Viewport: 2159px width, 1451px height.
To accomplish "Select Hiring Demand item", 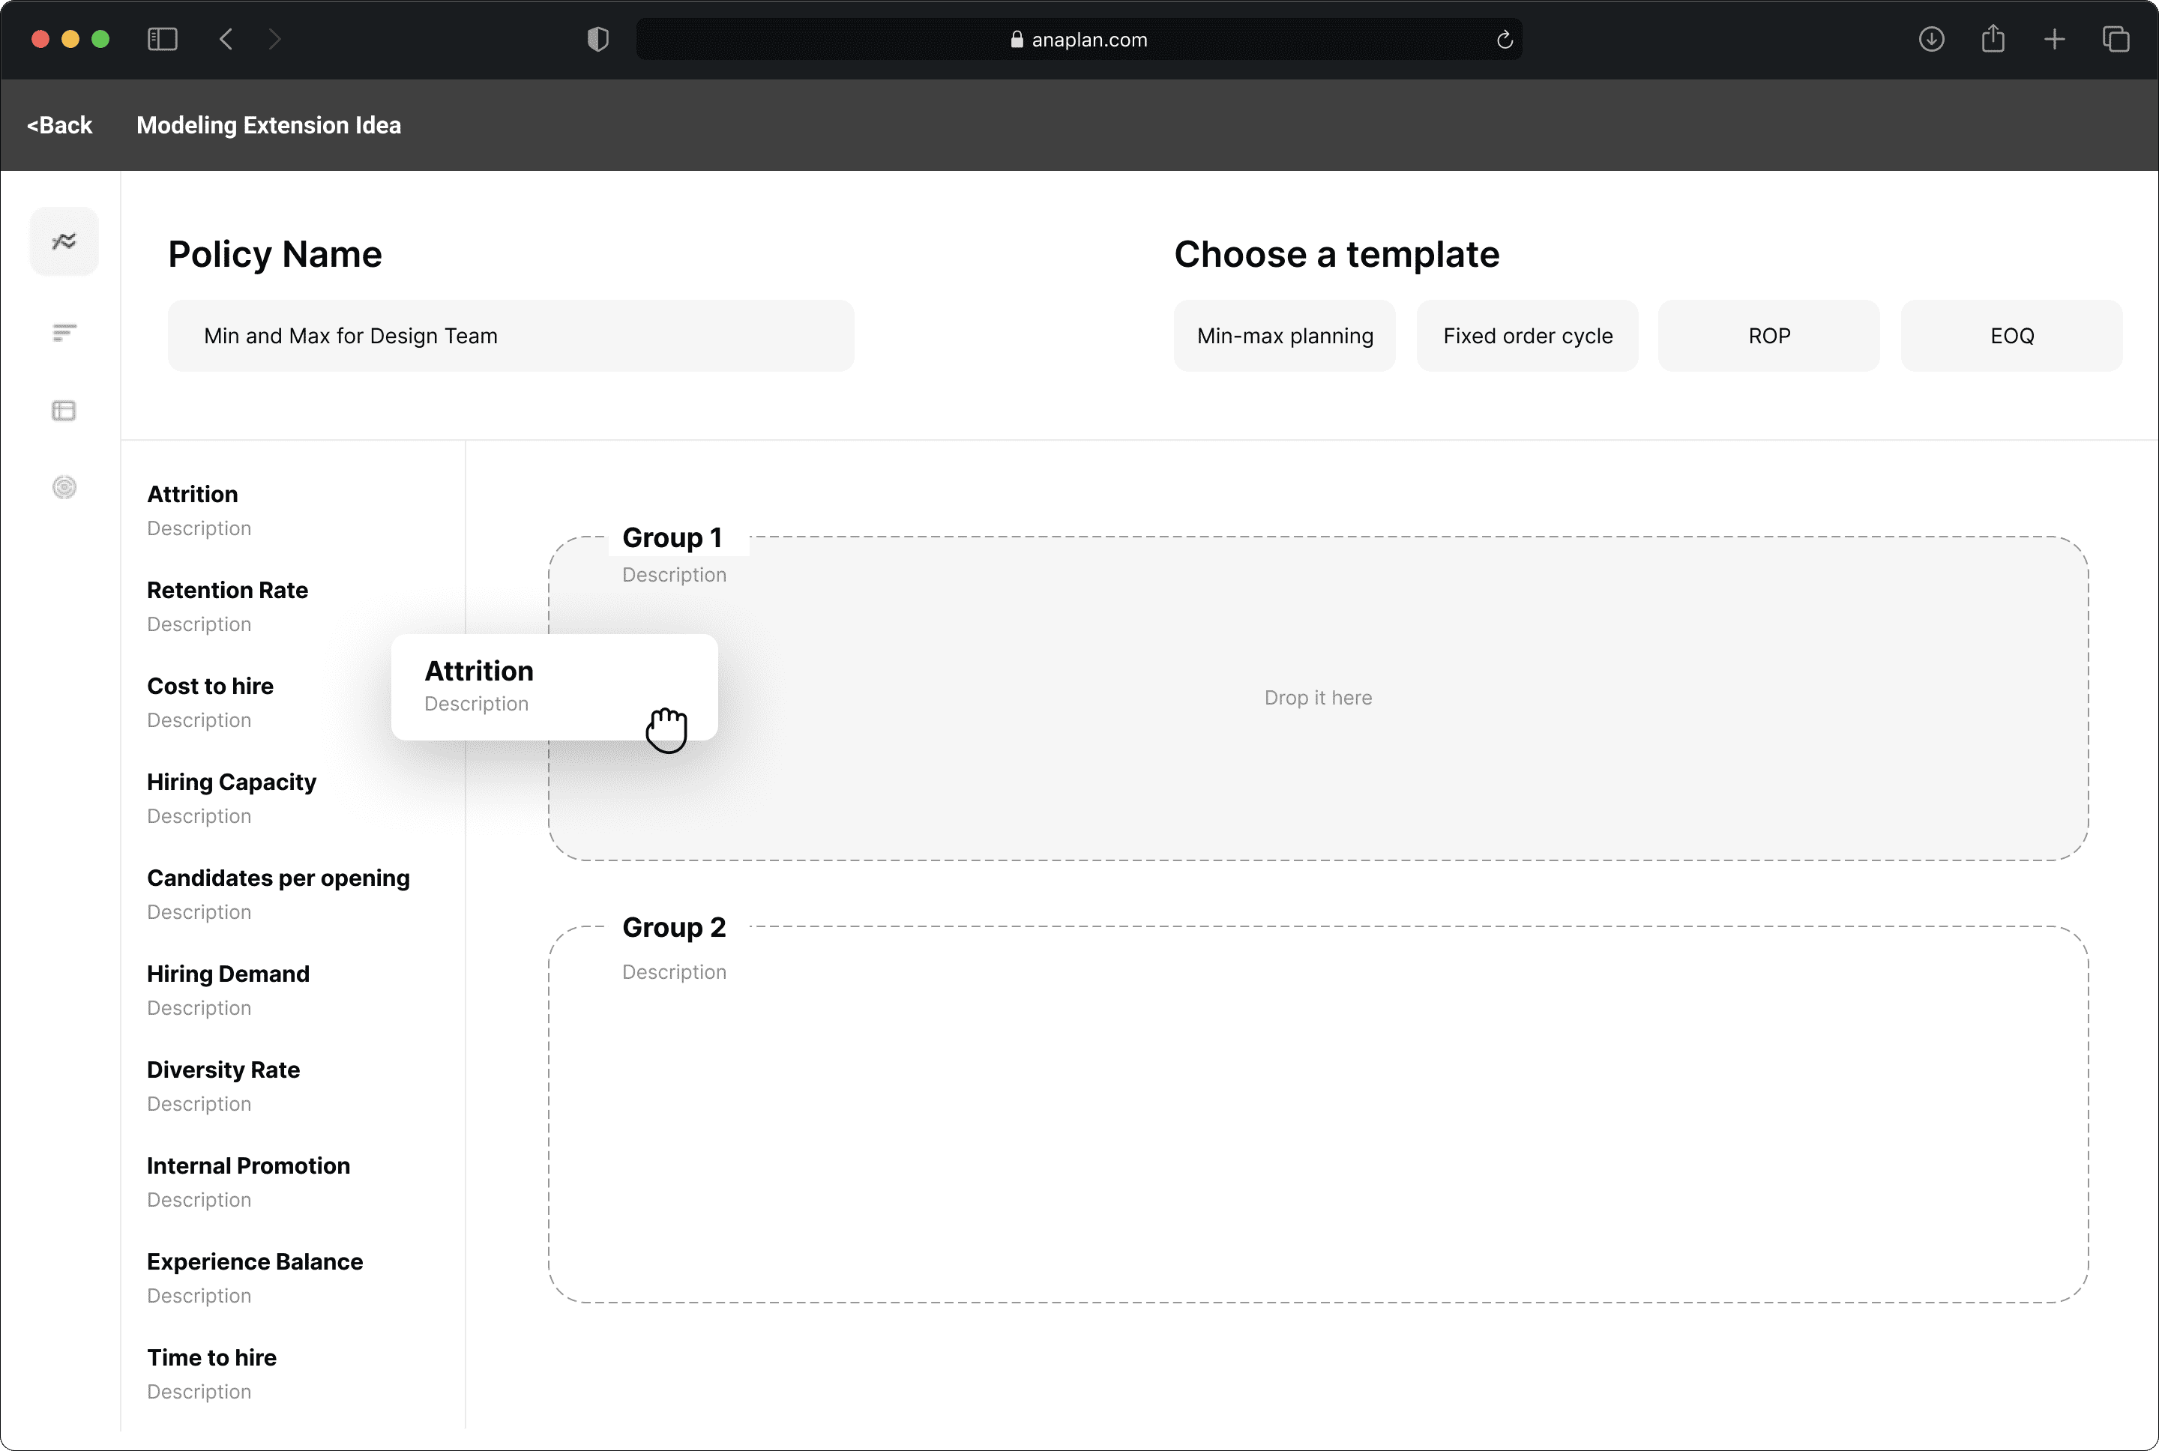I will point(228,990).
